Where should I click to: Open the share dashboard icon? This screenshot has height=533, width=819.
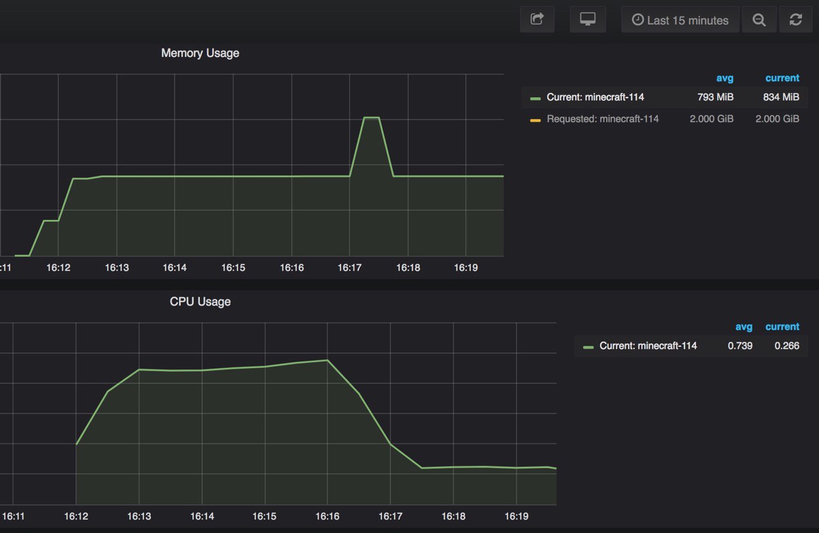[537, 19]
